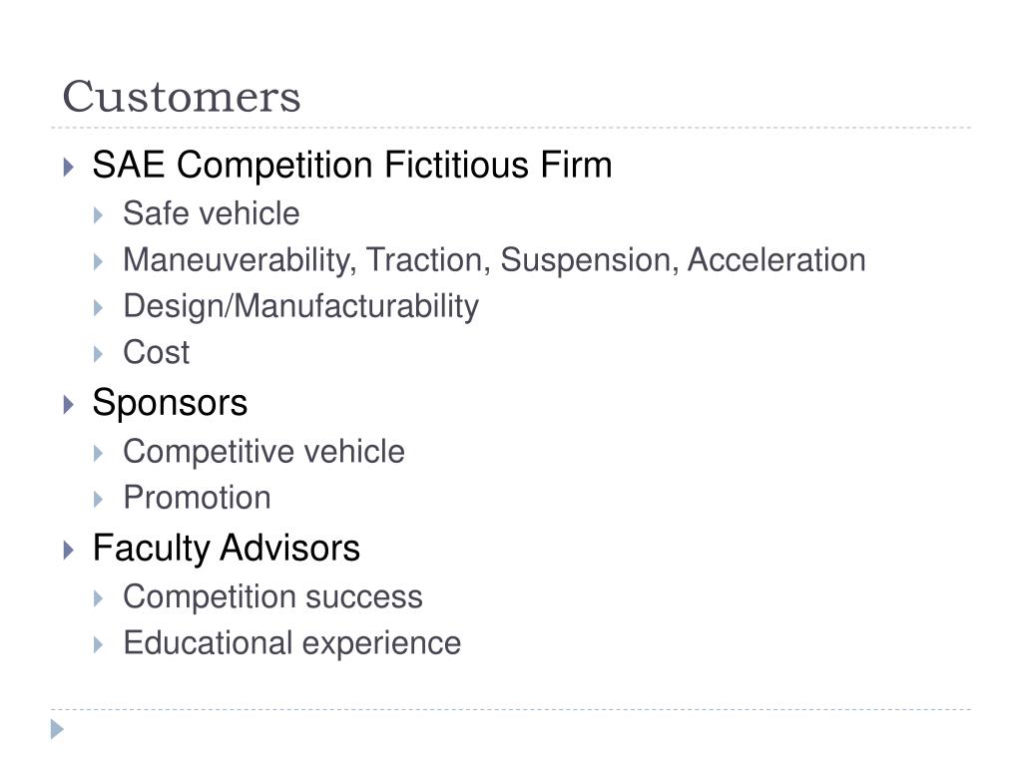
Task: Click the bullet arrow beside Educational experience
Action: pos(99,645)
